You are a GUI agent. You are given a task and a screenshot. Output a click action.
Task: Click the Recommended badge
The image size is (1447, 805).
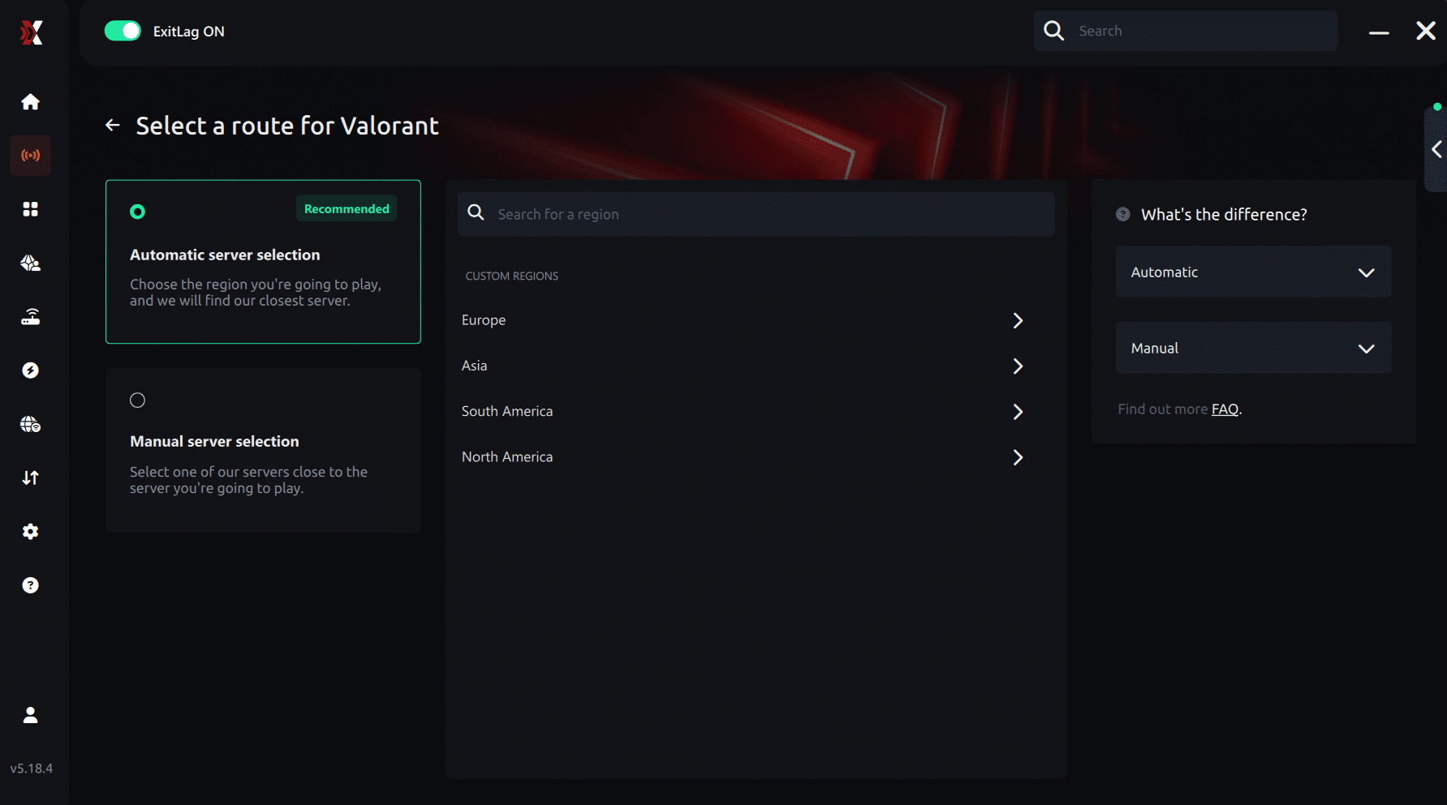347,208
